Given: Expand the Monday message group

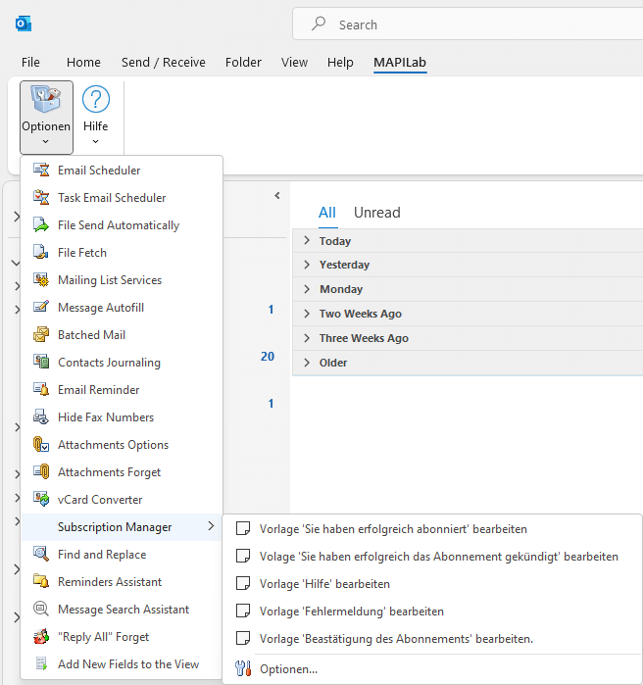Looking at the screenshot, I should [x=307, y=289].
